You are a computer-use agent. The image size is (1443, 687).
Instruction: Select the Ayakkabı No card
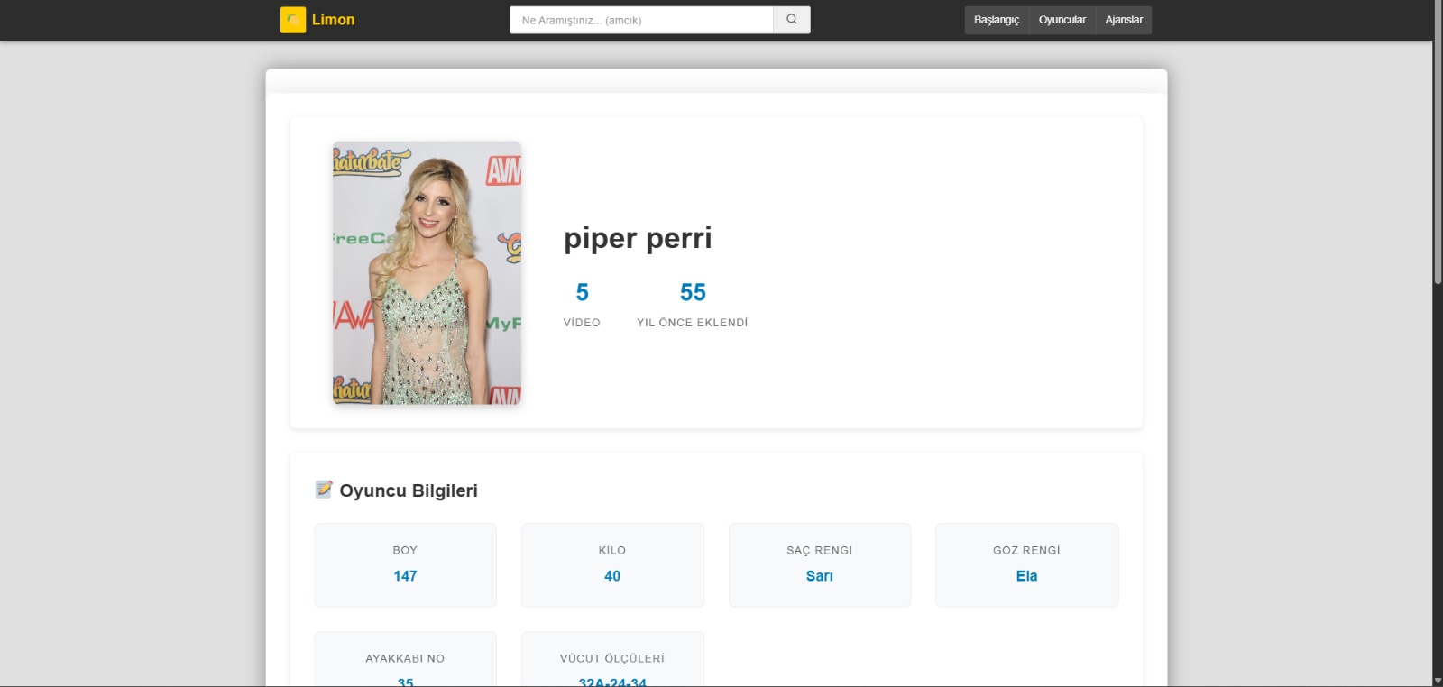point(405,663)
